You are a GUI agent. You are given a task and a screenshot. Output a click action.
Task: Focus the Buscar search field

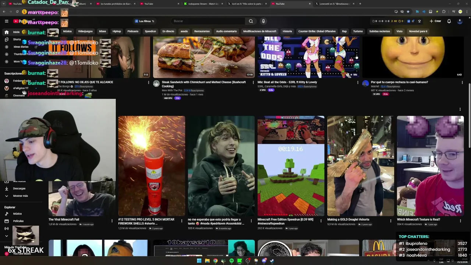coord(208,21)
